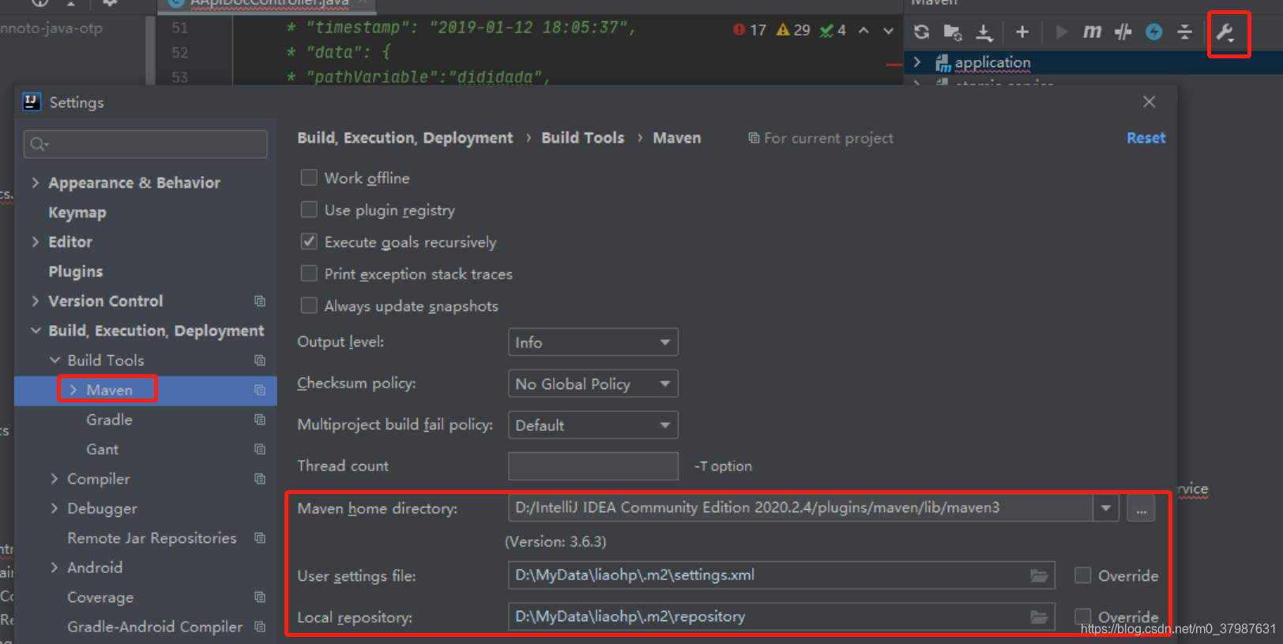The height and width of the screenshot is (644, 1283).
Task: Click project-level icon beside Gradle
Action: (260, 419)
